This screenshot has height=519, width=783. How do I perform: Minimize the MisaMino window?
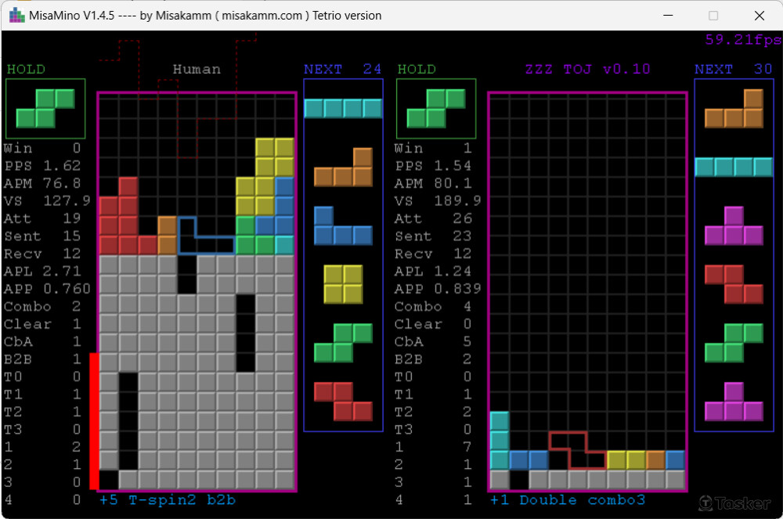coord(667,16)
